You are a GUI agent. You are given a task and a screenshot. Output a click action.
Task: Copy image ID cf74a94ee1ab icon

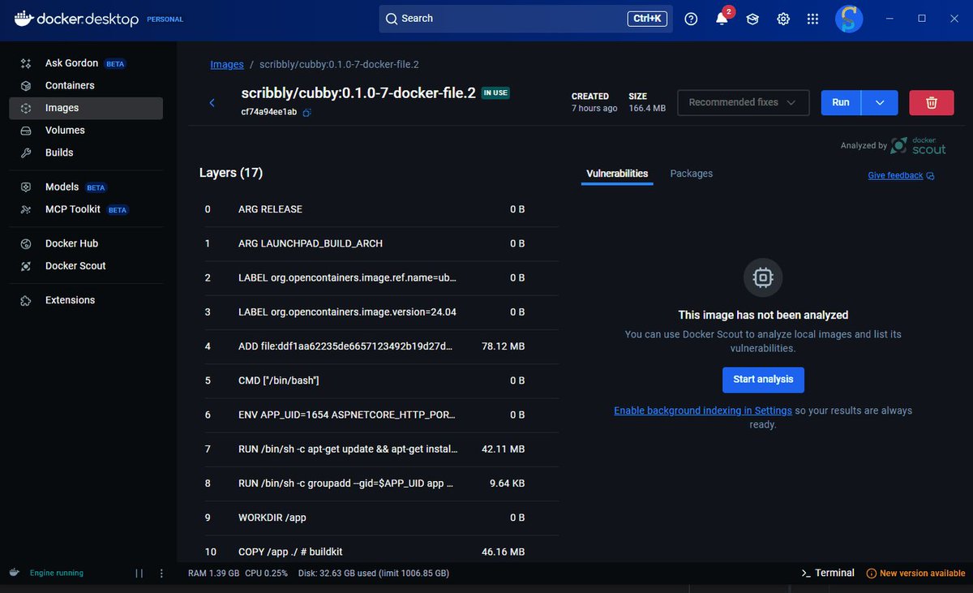(x=307, y=113)
